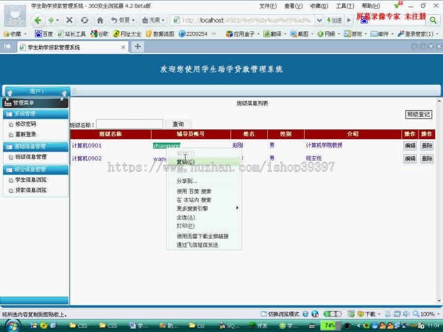Select the 学生助学贷款管理系统 browser tab

72,47
